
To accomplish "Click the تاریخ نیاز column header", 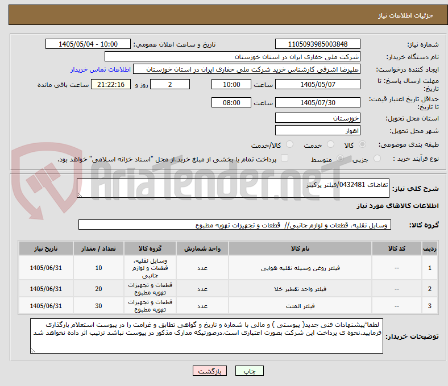I will coord(46,248).
